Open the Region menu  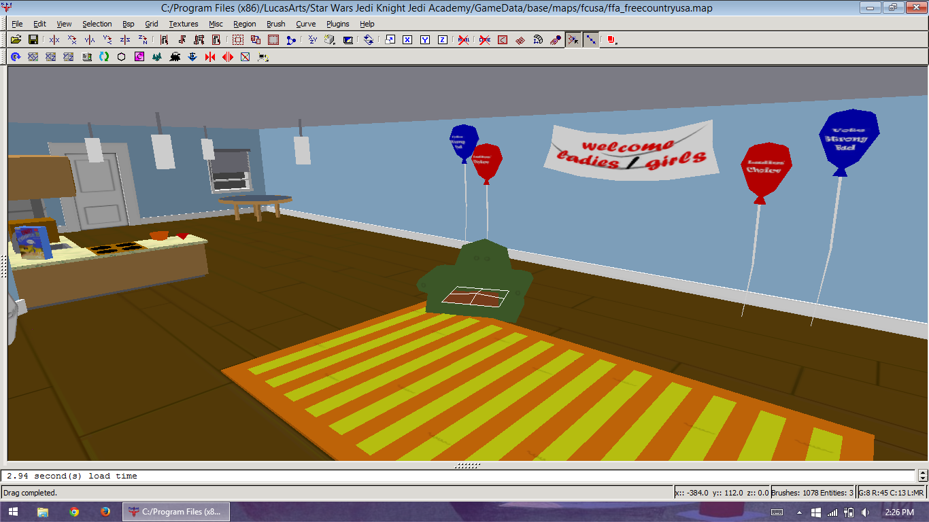[x=245, y=24]
